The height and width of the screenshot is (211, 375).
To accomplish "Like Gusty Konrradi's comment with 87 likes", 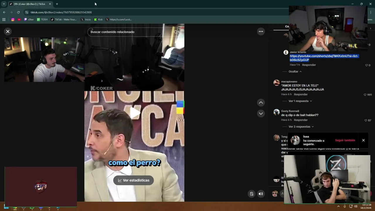I will click(366, 120).
